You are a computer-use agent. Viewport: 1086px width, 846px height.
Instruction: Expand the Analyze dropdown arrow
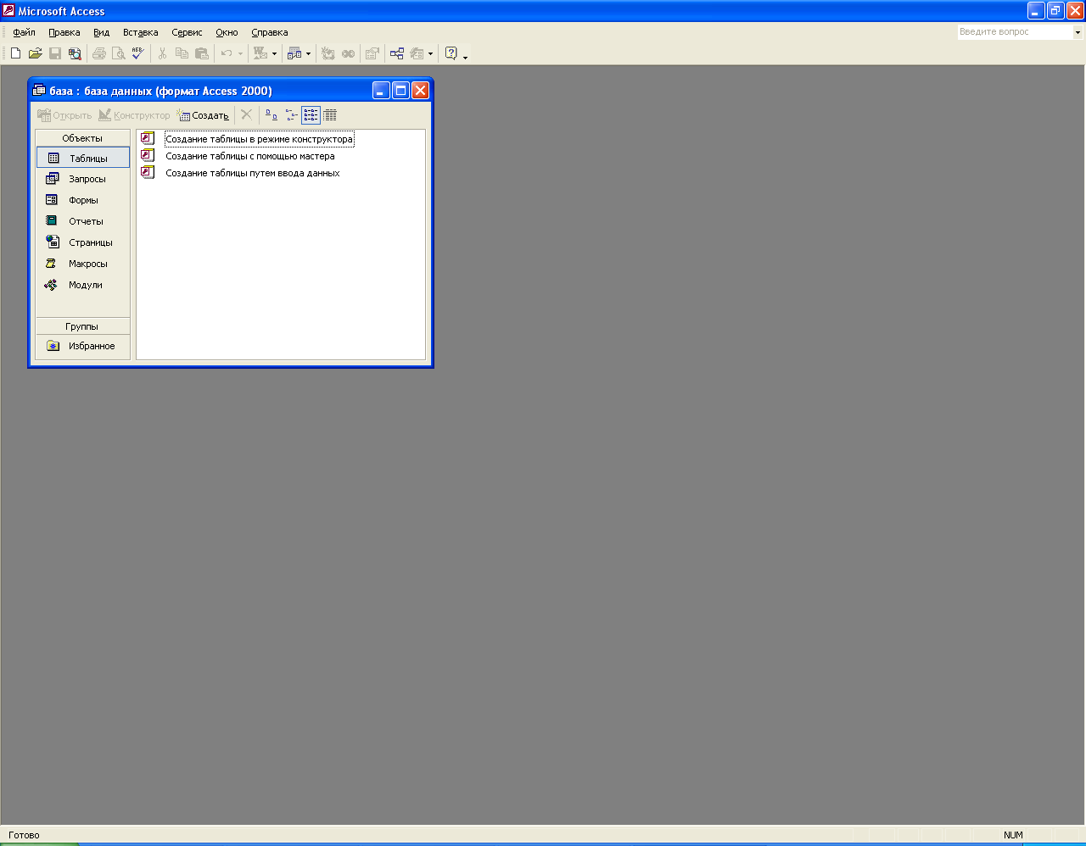(308, 53)
